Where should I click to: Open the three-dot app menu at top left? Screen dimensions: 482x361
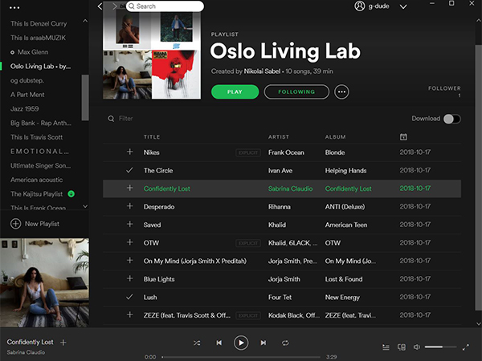[x=14, y=7]
